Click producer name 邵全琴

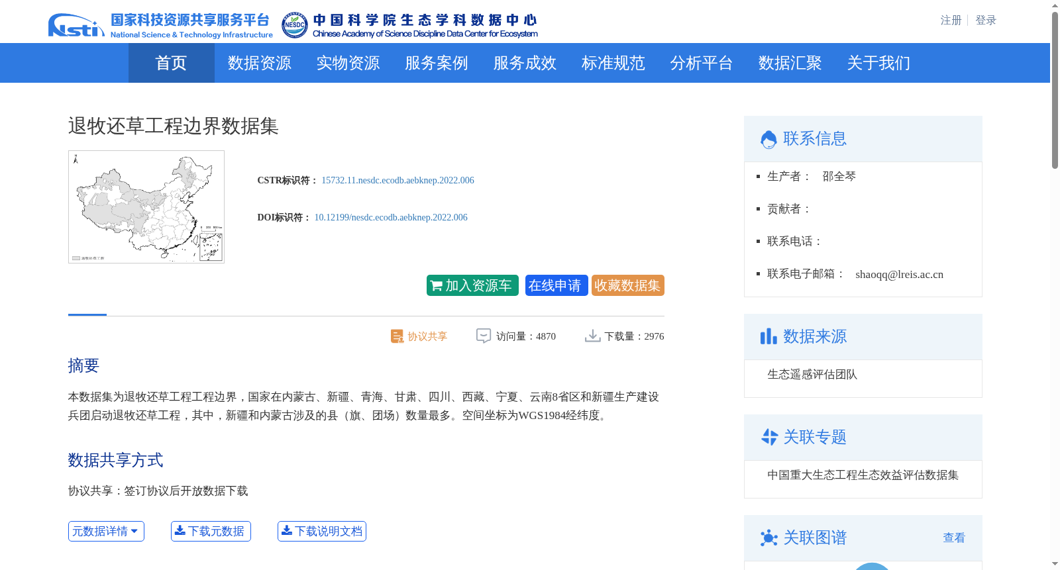[839, 176]
